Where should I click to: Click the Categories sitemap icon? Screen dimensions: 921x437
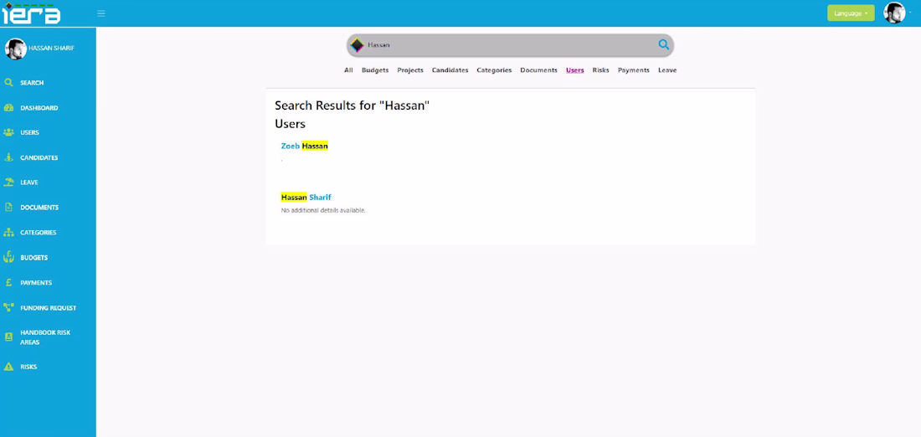click(x=9, y=233)
